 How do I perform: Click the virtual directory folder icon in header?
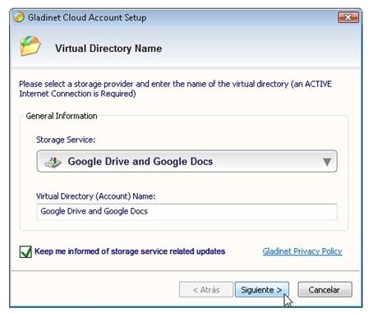pos(30,46)
